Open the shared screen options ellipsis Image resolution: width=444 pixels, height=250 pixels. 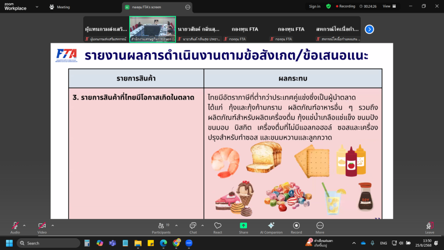tap(188, 7)
